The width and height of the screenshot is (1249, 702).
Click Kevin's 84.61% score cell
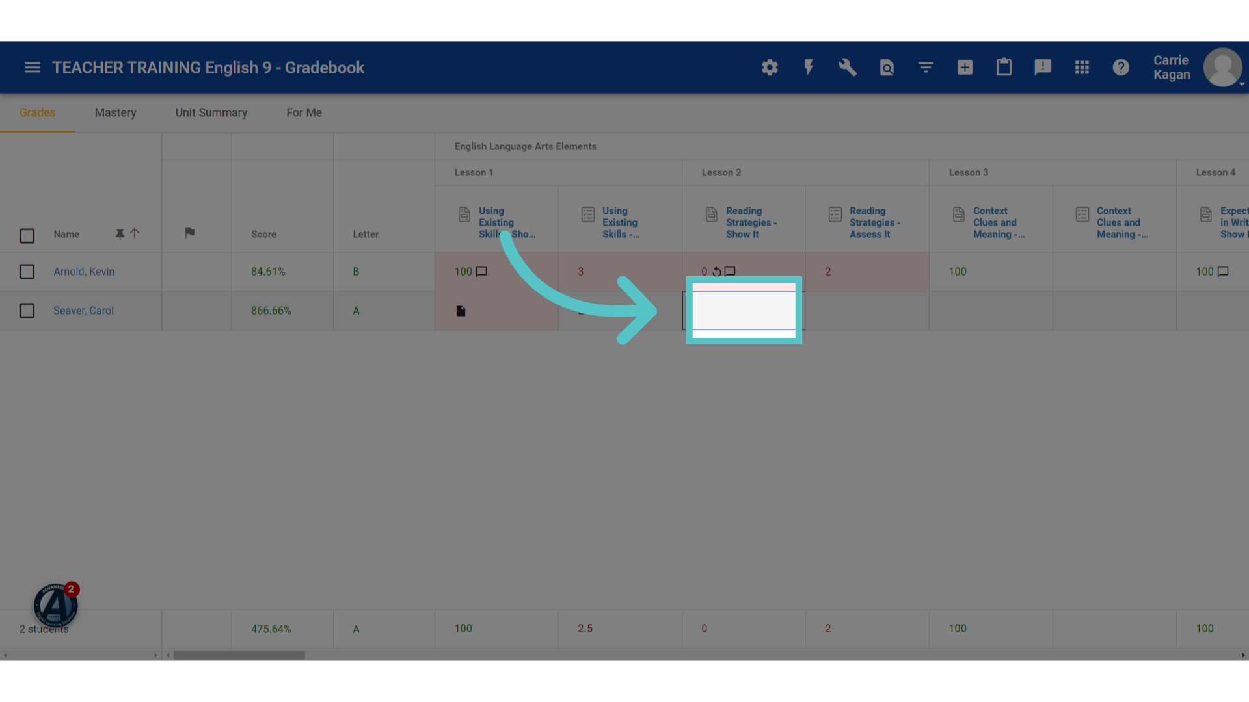[x=268, y=272]
